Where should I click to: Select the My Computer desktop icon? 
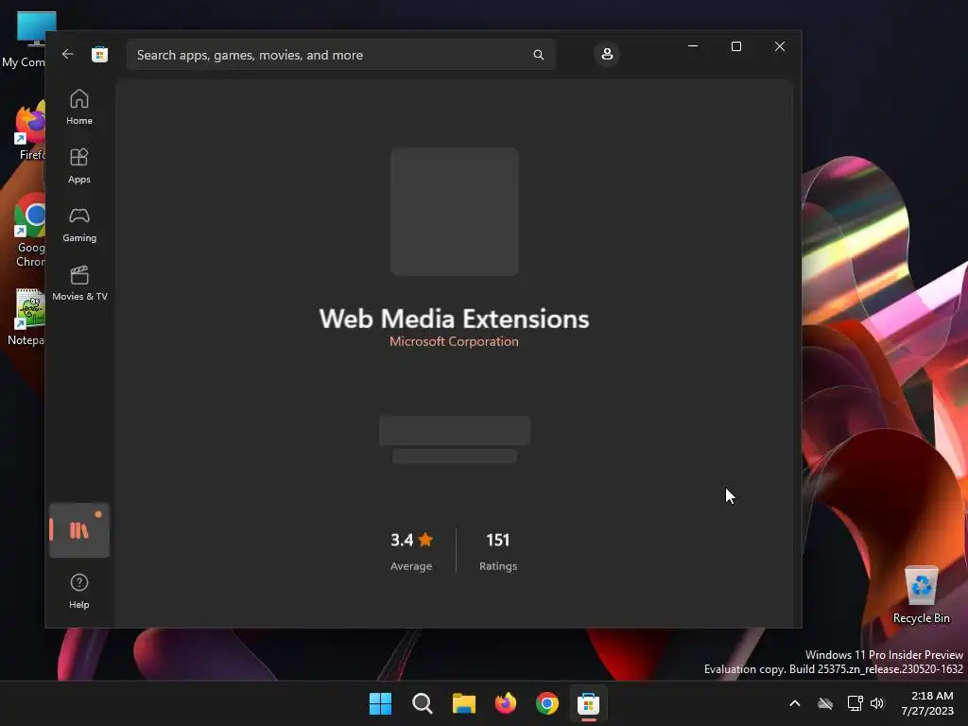(24, 40)
